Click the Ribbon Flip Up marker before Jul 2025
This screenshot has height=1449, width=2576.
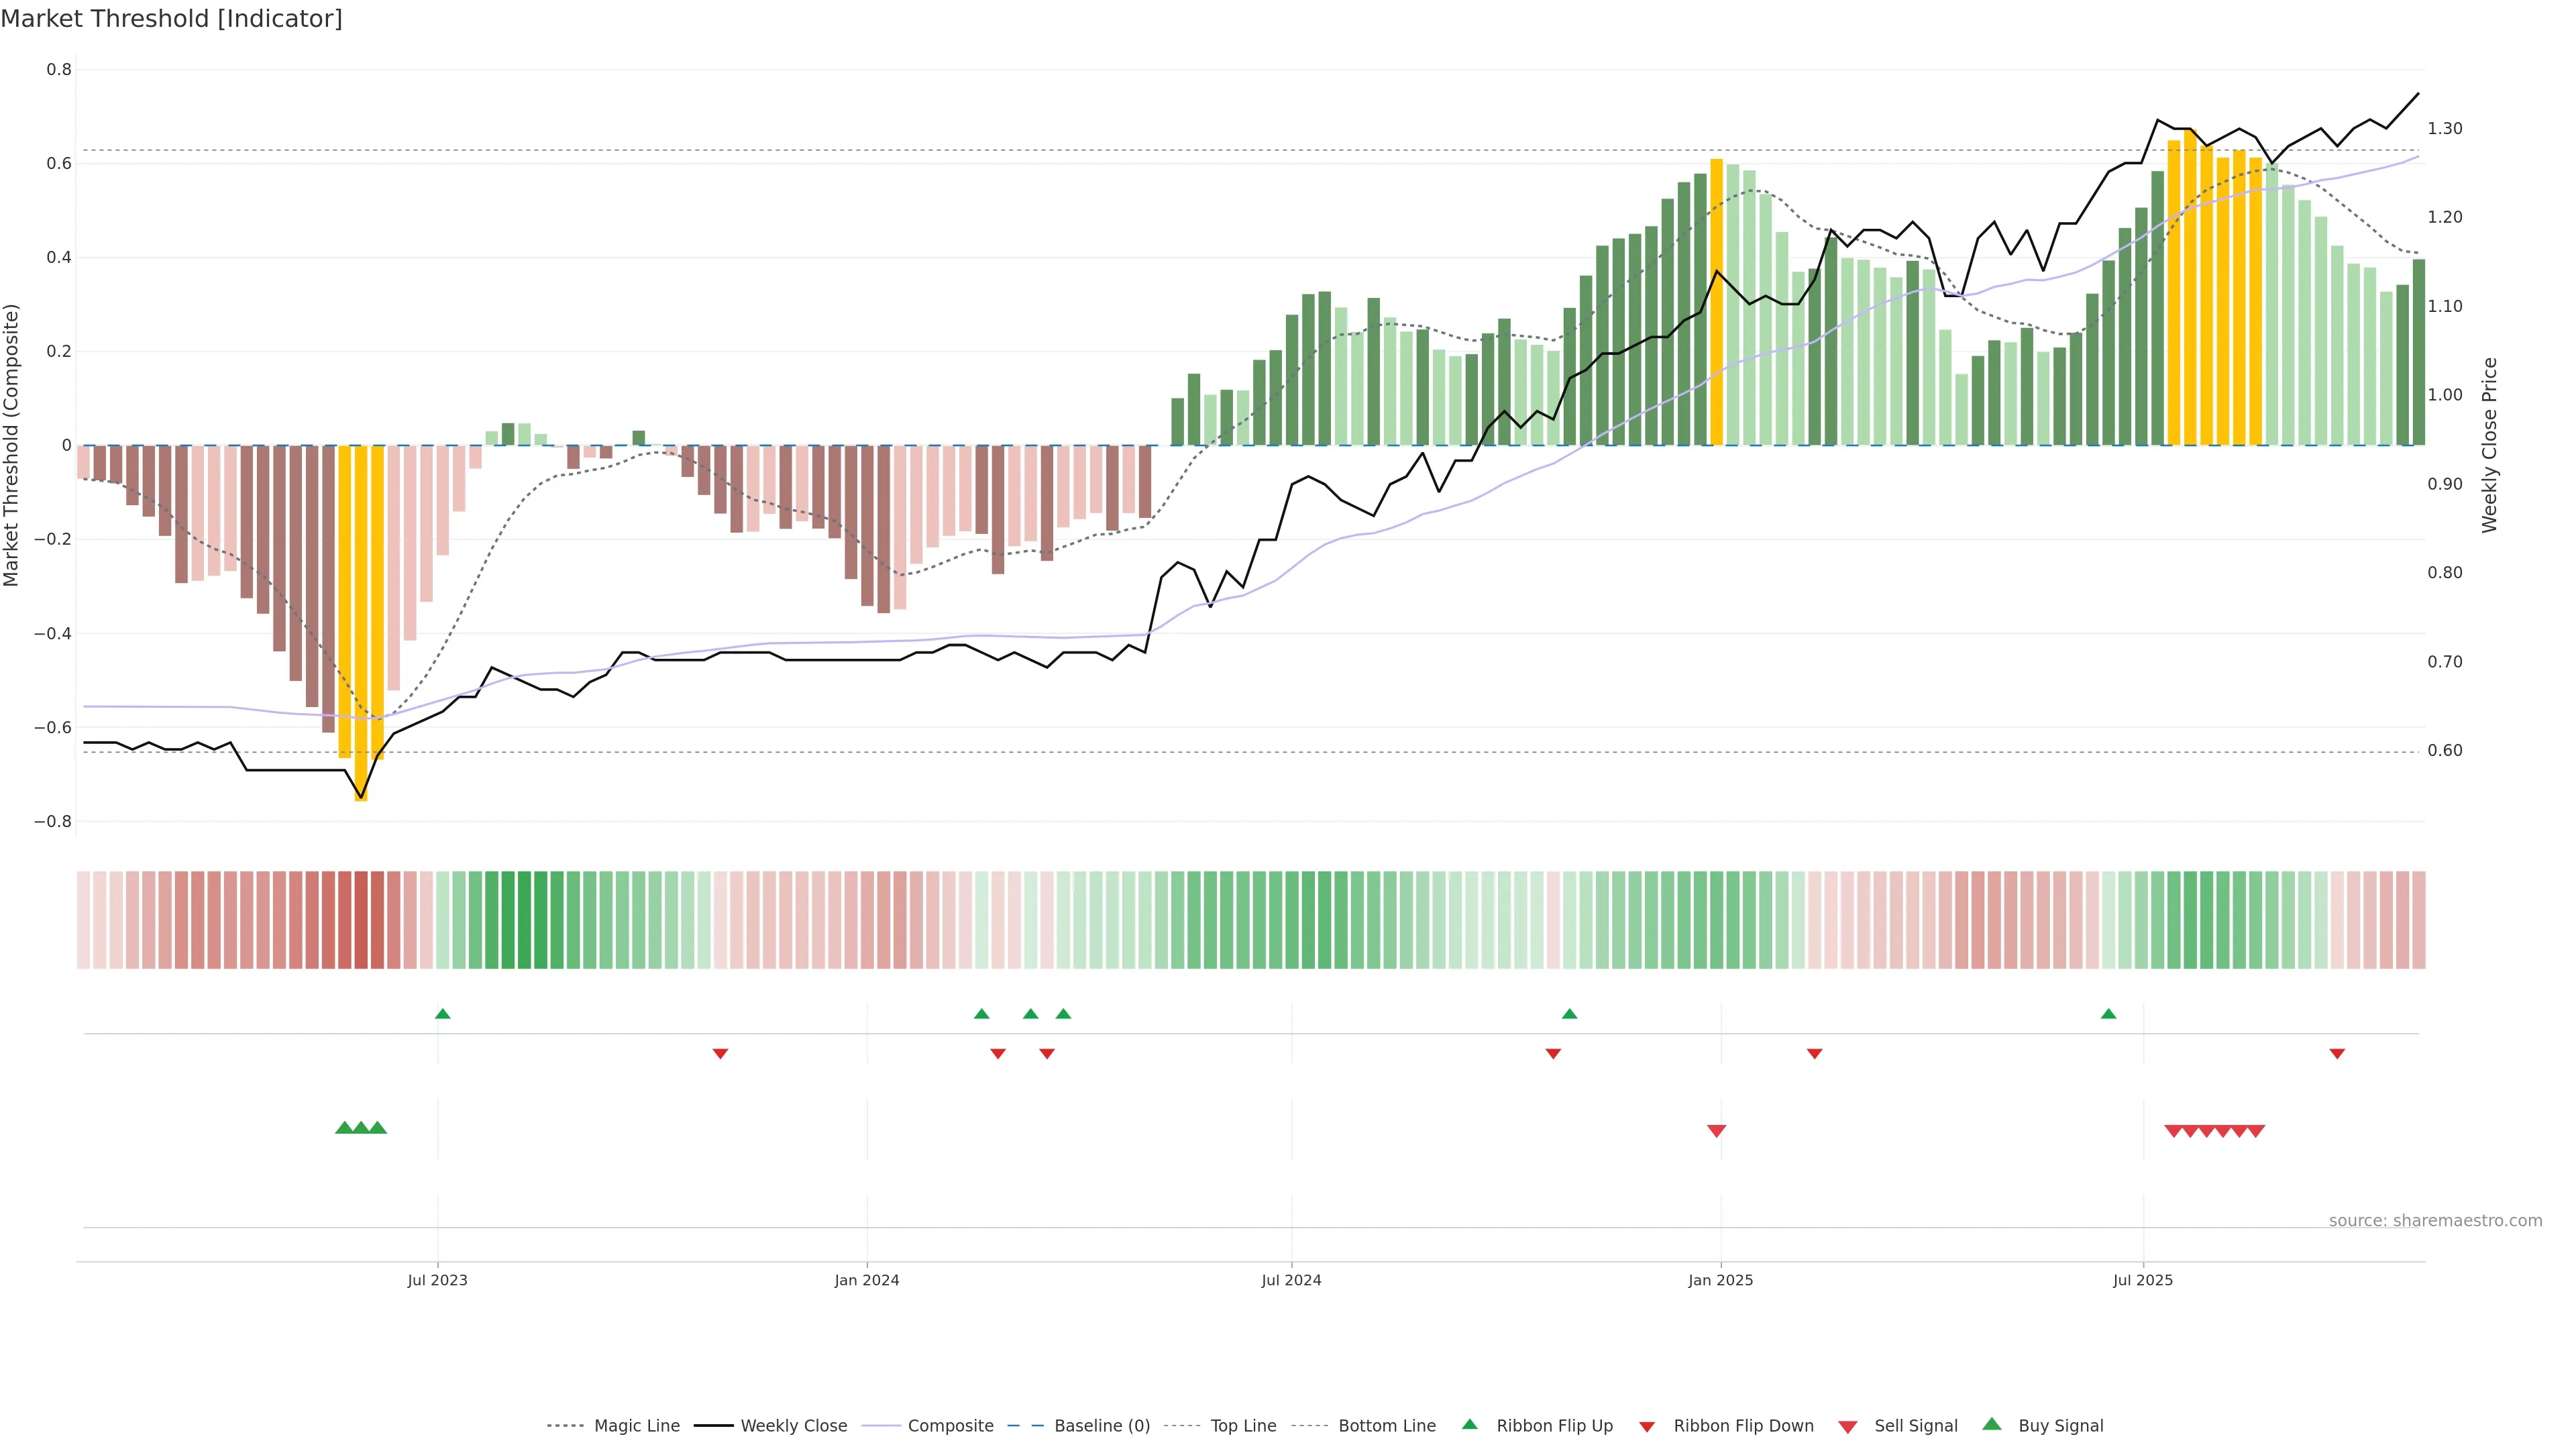point(2108,1014)
